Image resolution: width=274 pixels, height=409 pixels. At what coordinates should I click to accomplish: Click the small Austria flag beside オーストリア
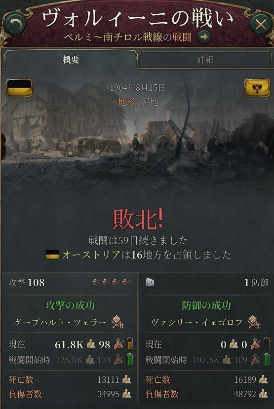pyautogui.click(x=52, y=255)
